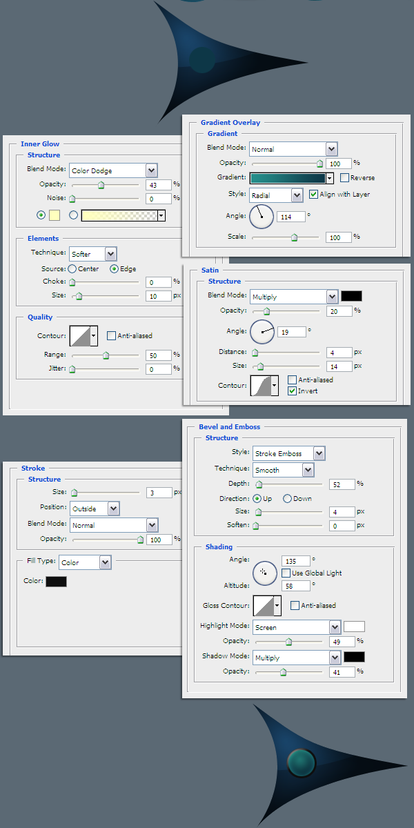The image size is (414, 828).
Task: Open Satin Blend Mode Multiply dropdown
Action: point(293,297)
